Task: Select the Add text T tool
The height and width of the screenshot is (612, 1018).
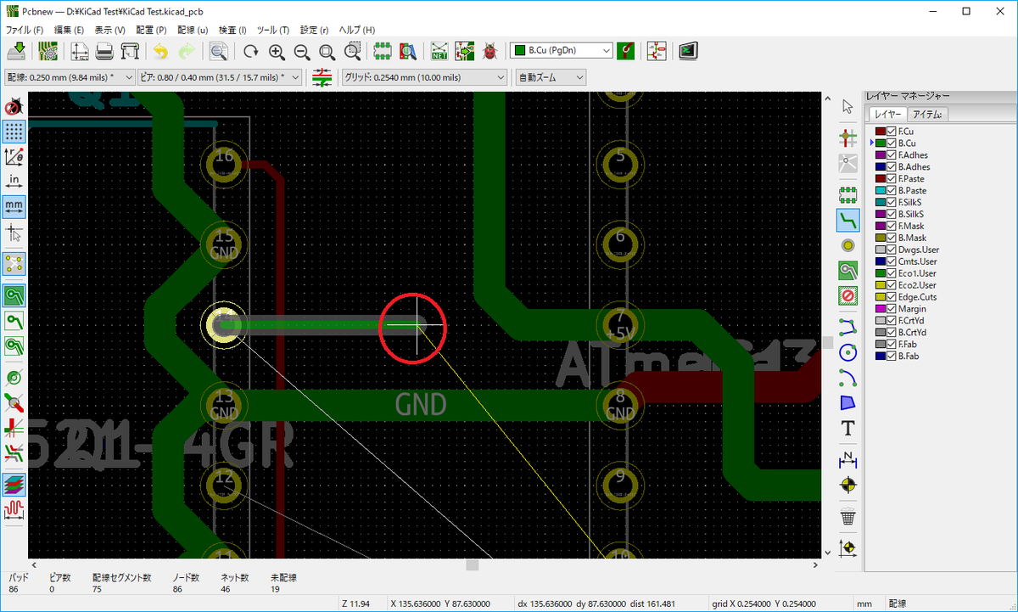Action: point(847,428)
